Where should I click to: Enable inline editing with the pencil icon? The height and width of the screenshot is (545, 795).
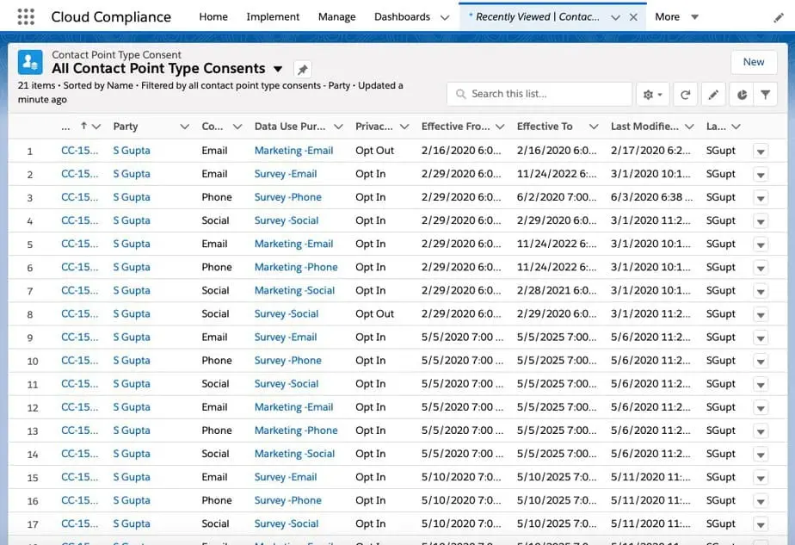click(x=713, y=93)
